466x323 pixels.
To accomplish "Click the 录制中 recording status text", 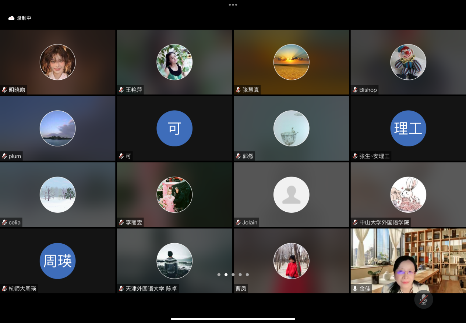I will click(24, 18).
